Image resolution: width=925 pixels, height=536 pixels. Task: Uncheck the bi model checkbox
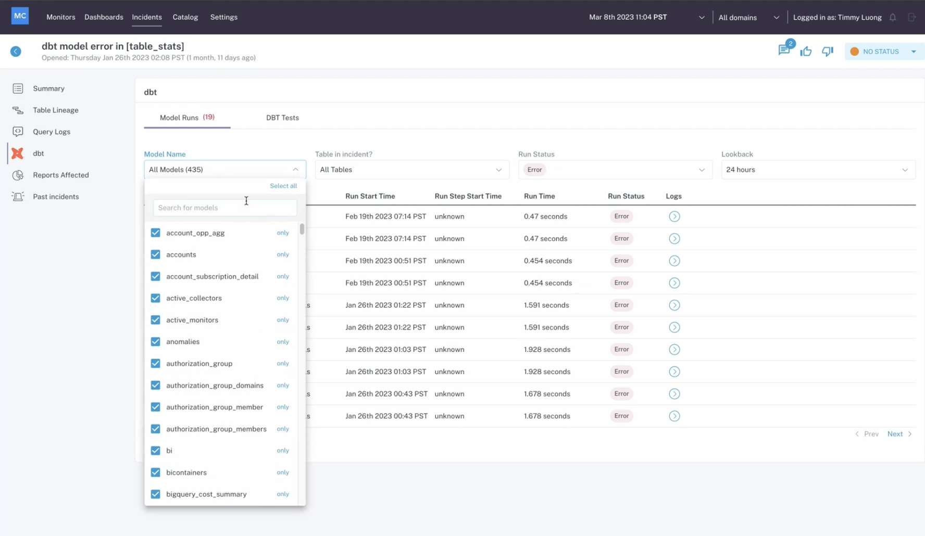155,451
